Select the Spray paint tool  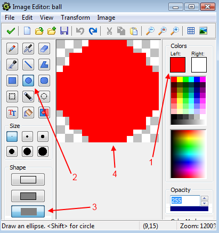pos(28,49)
